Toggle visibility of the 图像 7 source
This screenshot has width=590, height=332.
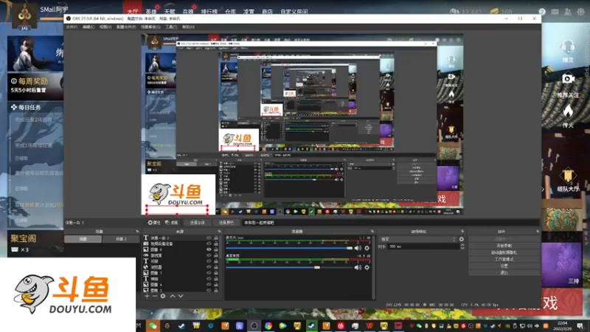tap(209, 272)
